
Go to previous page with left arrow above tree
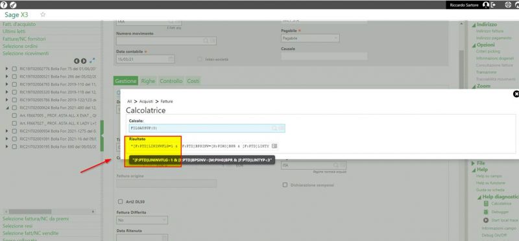(x=77, y=61)
